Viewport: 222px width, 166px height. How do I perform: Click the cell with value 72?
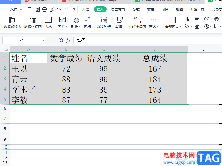66,68
